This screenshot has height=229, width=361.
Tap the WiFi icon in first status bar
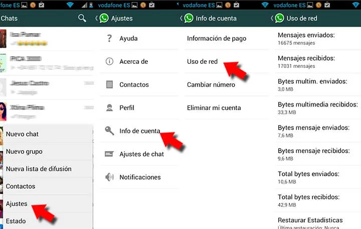click(x=70, y=5)
